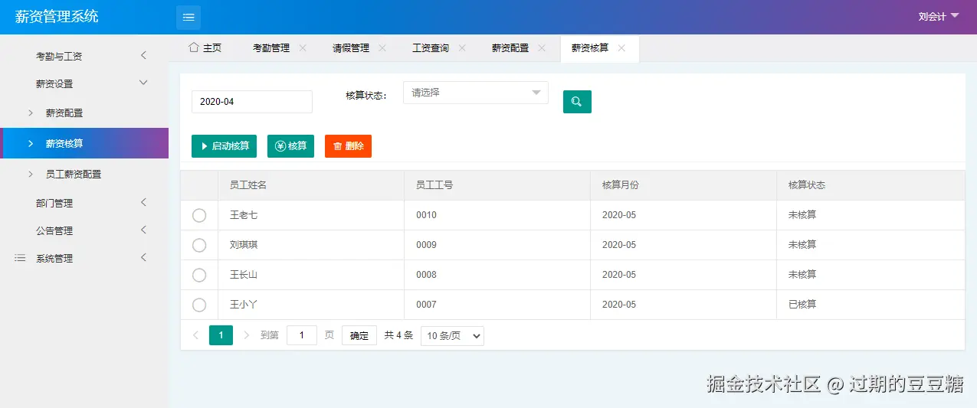Expand the 公告管理 sidebar menu
977x408 pixels.
(84, 230)
